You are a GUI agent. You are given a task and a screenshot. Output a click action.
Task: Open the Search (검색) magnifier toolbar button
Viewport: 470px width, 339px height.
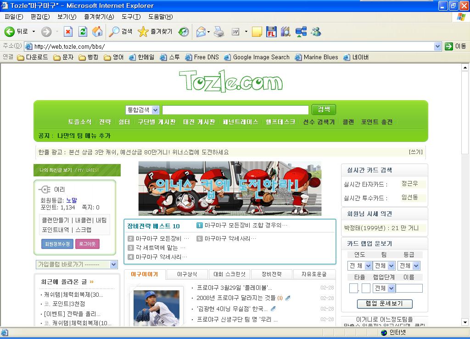(x=120, y=32)
